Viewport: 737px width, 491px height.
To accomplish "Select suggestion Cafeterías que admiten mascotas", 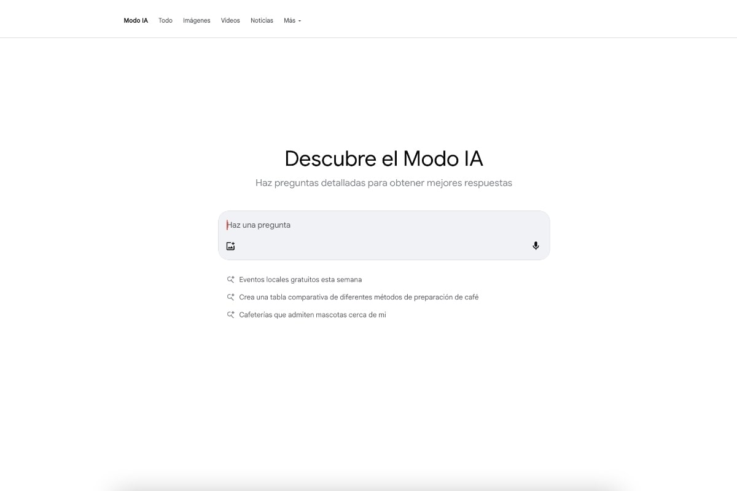I will coord(313,315).
